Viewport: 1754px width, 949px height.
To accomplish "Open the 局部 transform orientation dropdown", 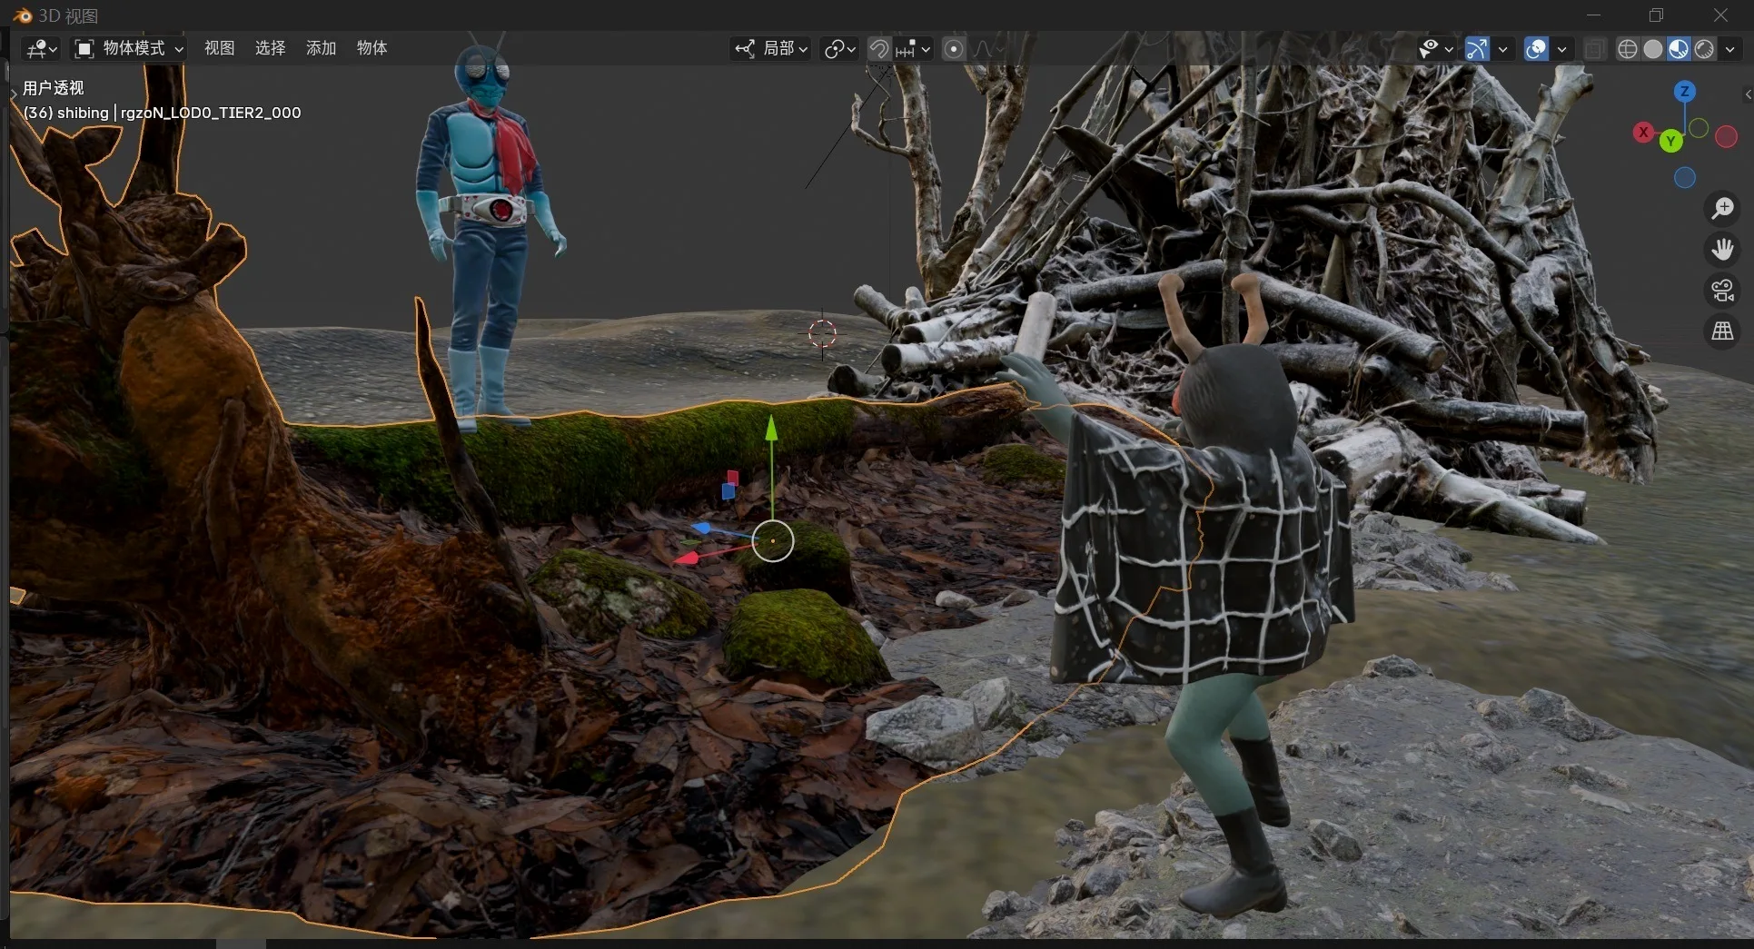I will [x=771, y=49].
